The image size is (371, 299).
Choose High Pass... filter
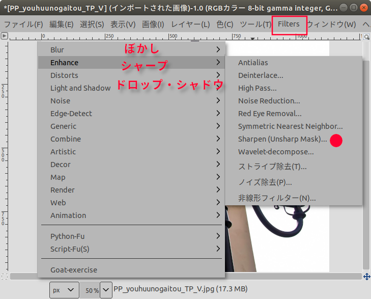click(294, 88)
